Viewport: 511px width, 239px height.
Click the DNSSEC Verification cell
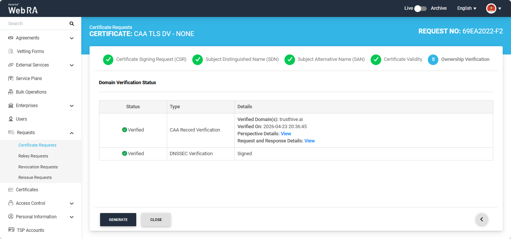[x=201, y=154]
